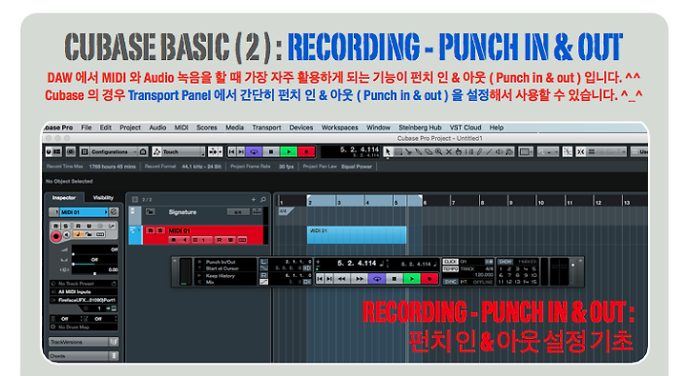Go to previous marker in top toolbar
This screenshot has height=376, width=687.
coord(232,151)
